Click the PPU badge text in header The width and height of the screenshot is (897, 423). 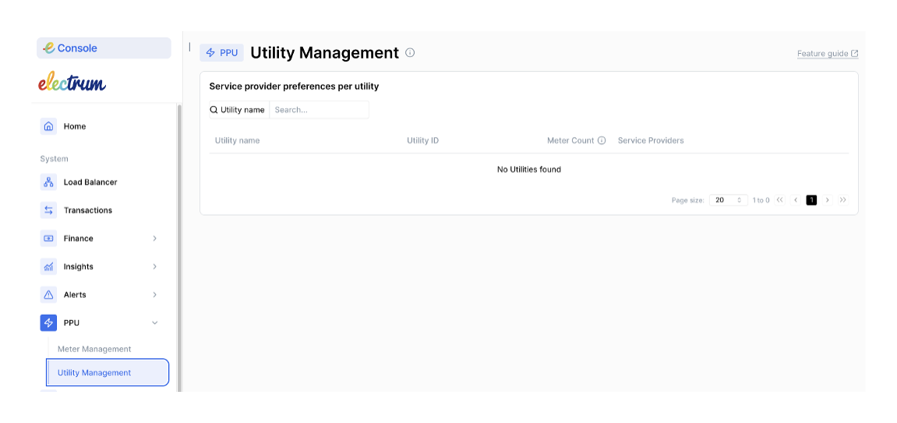[x=228, y=53]
